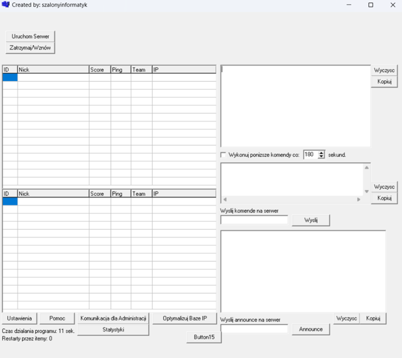Increase seconds interval with up arrow

(x=321, y=152)
